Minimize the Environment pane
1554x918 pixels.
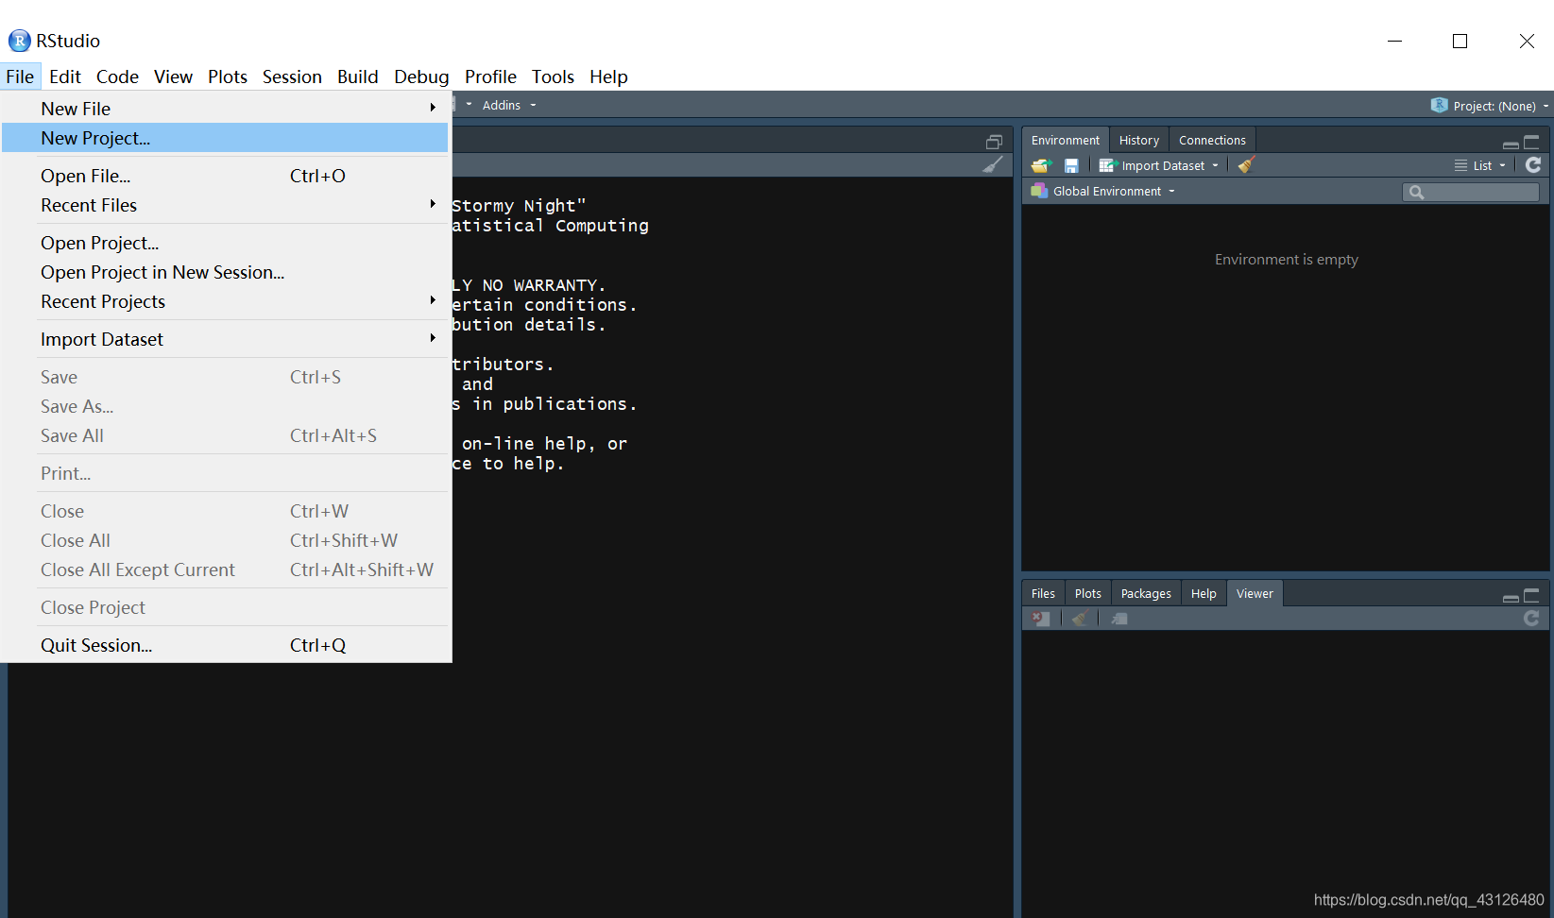pos(1511,144)
